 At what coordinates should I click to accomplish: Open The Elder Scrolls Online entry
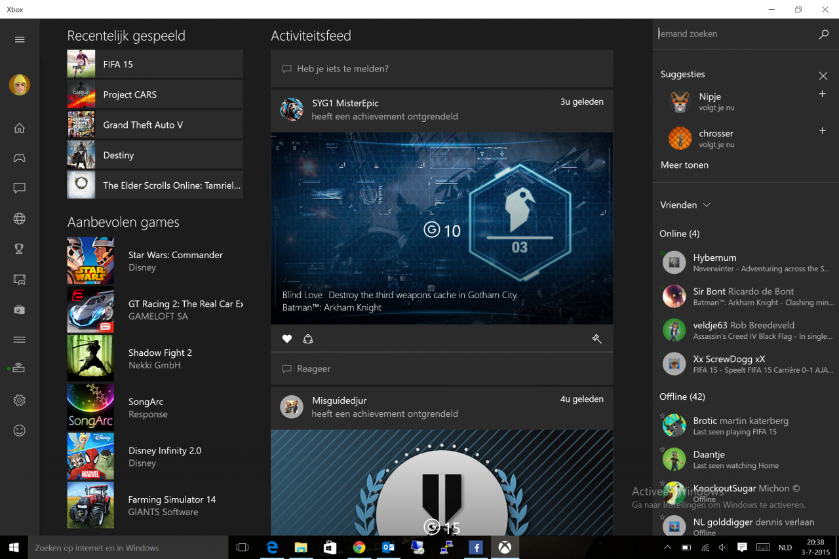click(155, 185)
